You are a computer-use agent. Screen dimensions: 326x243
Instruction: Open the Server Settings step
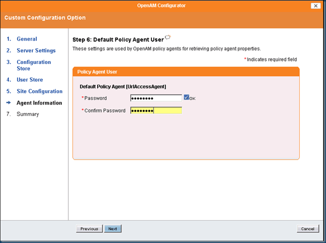pos(36,51)
